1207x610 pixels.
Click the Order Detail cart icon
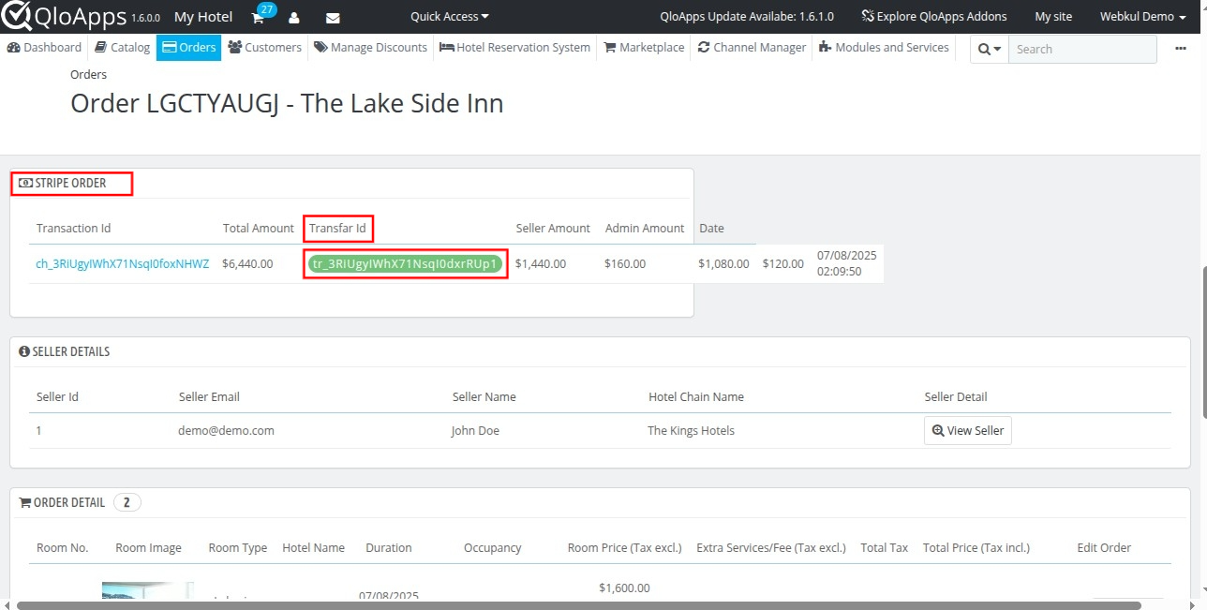pos(25,503)
